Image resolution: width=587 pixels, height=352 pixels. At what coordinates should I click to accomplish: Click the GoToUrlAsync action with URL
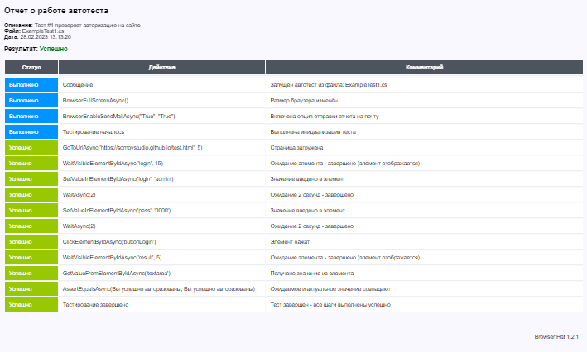click(132, 147)
